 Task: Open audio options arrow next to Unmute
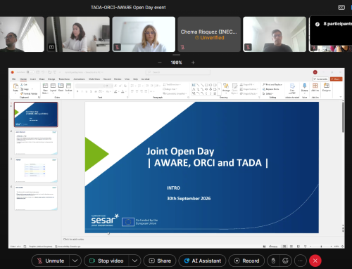tap(75, 261)
